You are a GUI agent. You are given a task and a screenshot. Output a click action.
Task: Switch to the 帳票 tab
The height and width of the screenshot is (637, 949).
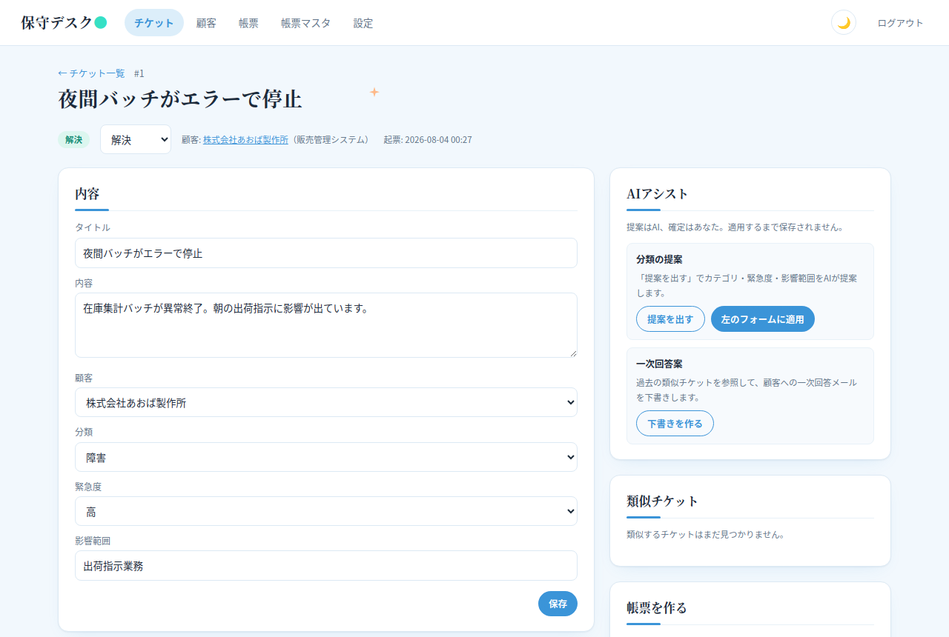(248, 23)
